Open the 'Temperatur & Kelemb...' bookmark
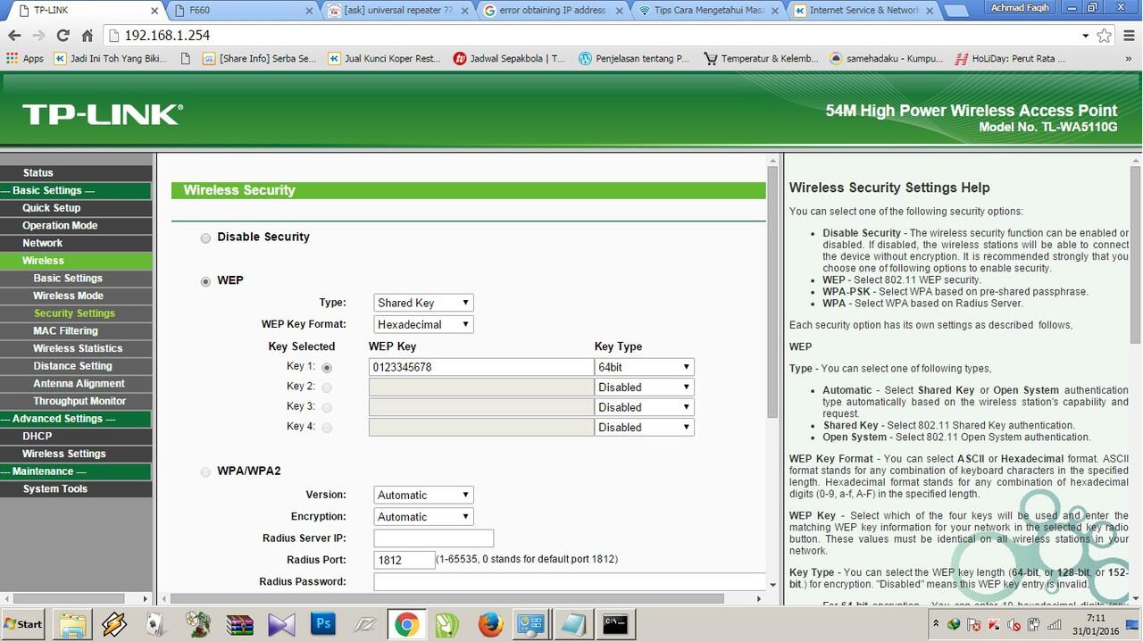Screen dimensions: 1143x642 pyautogui.click(x=761, y=59)
